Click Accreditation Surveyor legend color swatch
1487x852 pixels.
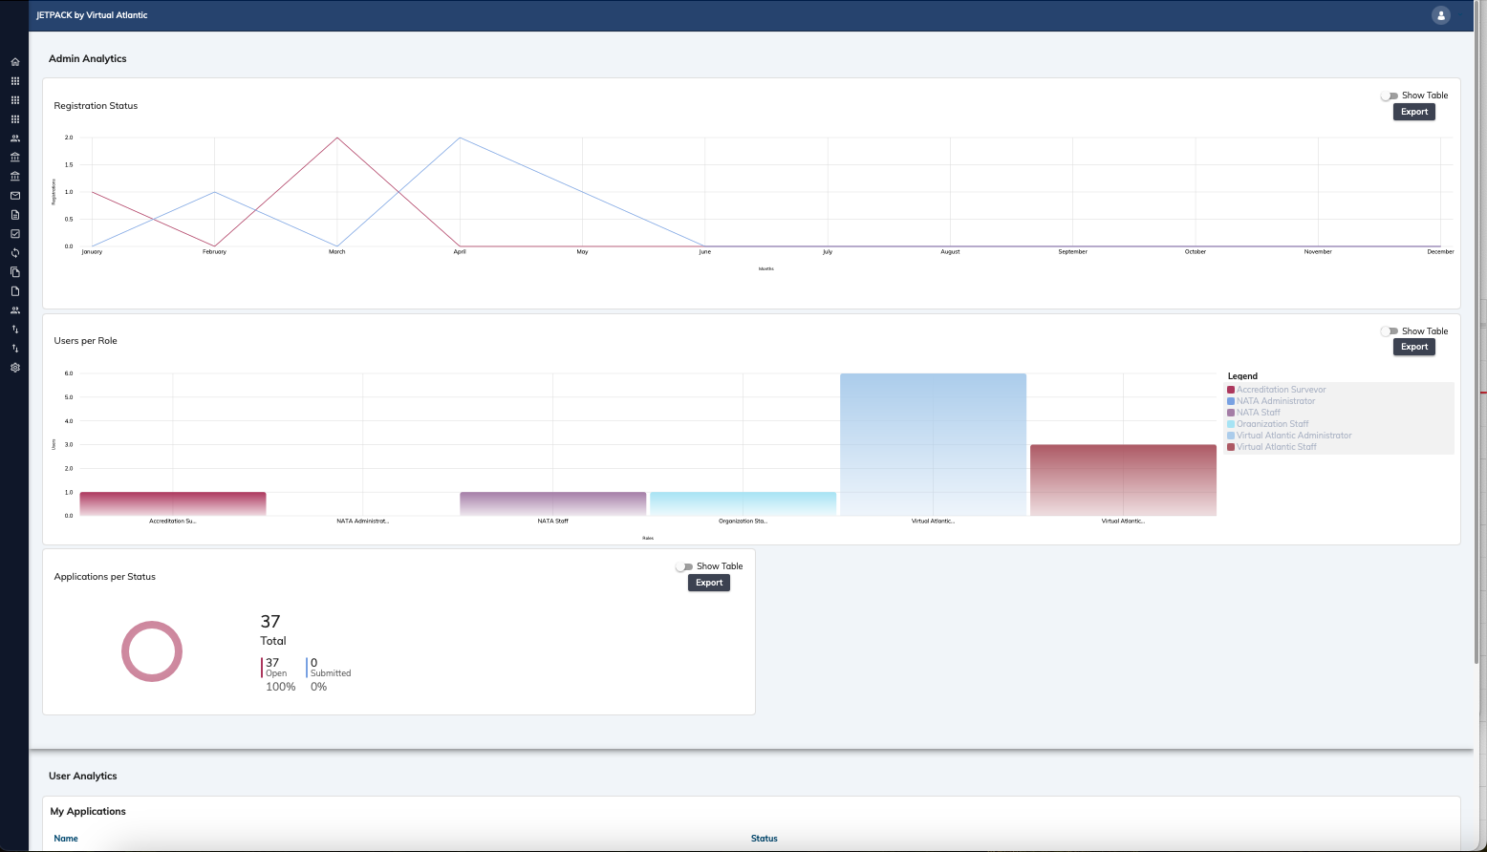[1231, 390]
